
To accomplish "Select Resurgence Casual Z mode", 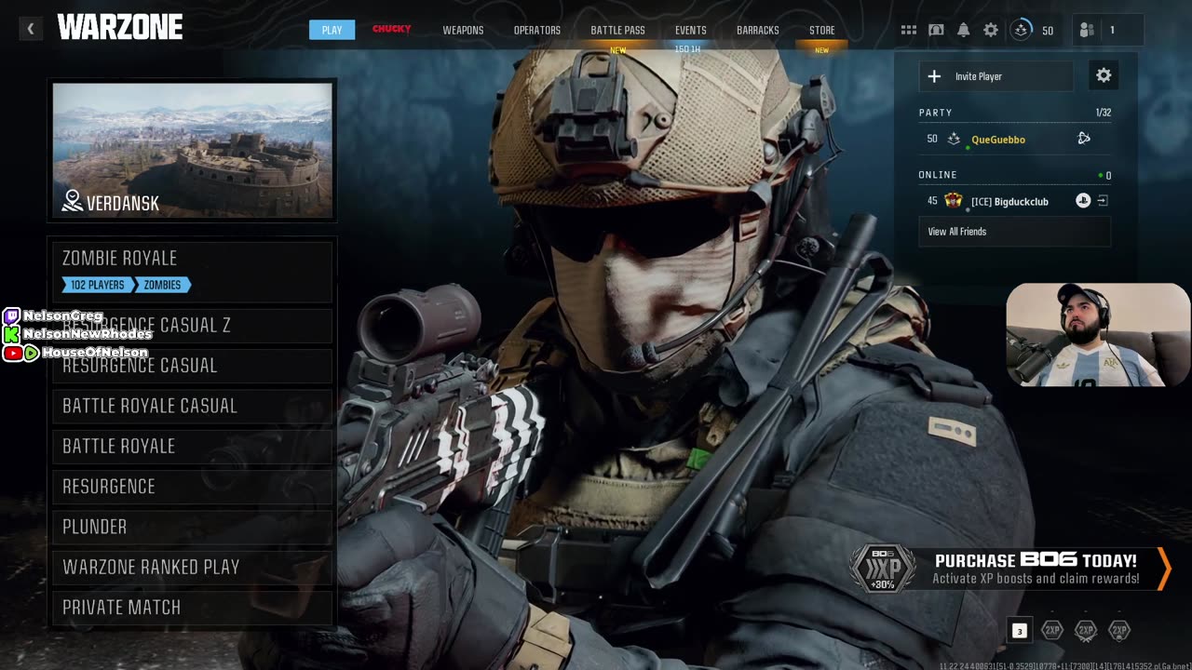I will [192, 325].
